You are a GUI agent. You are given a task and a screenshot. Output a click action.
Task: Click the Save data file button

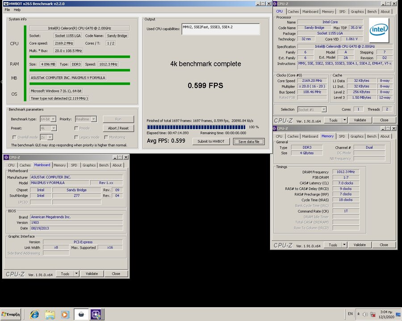(x=249, y=142)
